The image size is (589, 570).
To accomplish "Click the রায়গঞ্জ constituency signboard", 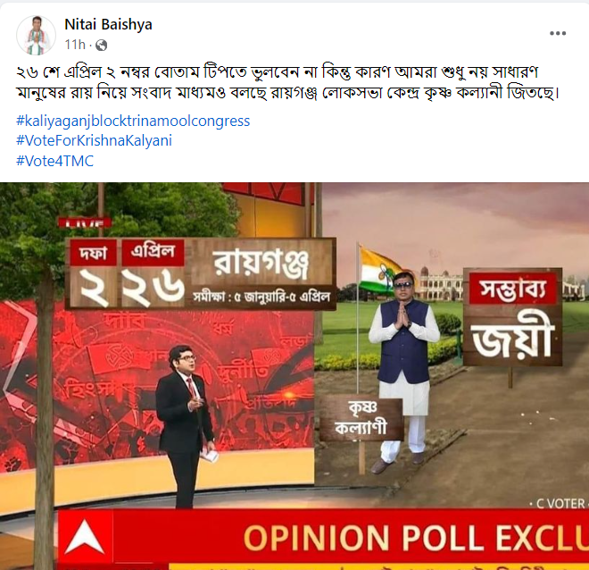I will tap(262, 274).
